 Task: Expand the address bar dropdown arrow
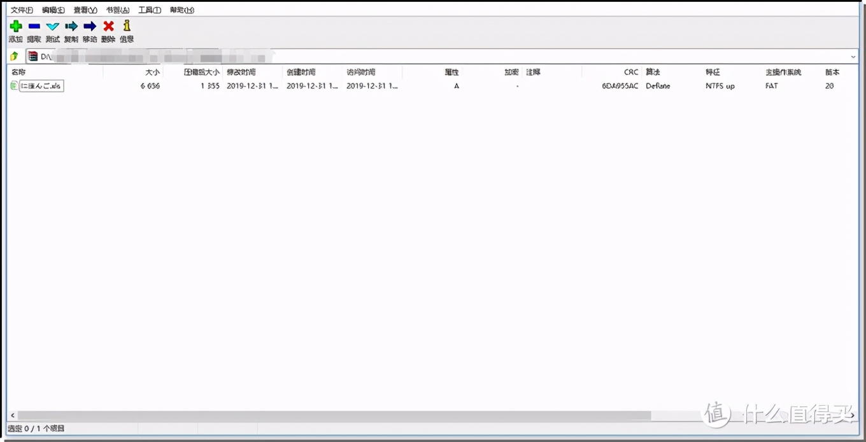[853, 56]
